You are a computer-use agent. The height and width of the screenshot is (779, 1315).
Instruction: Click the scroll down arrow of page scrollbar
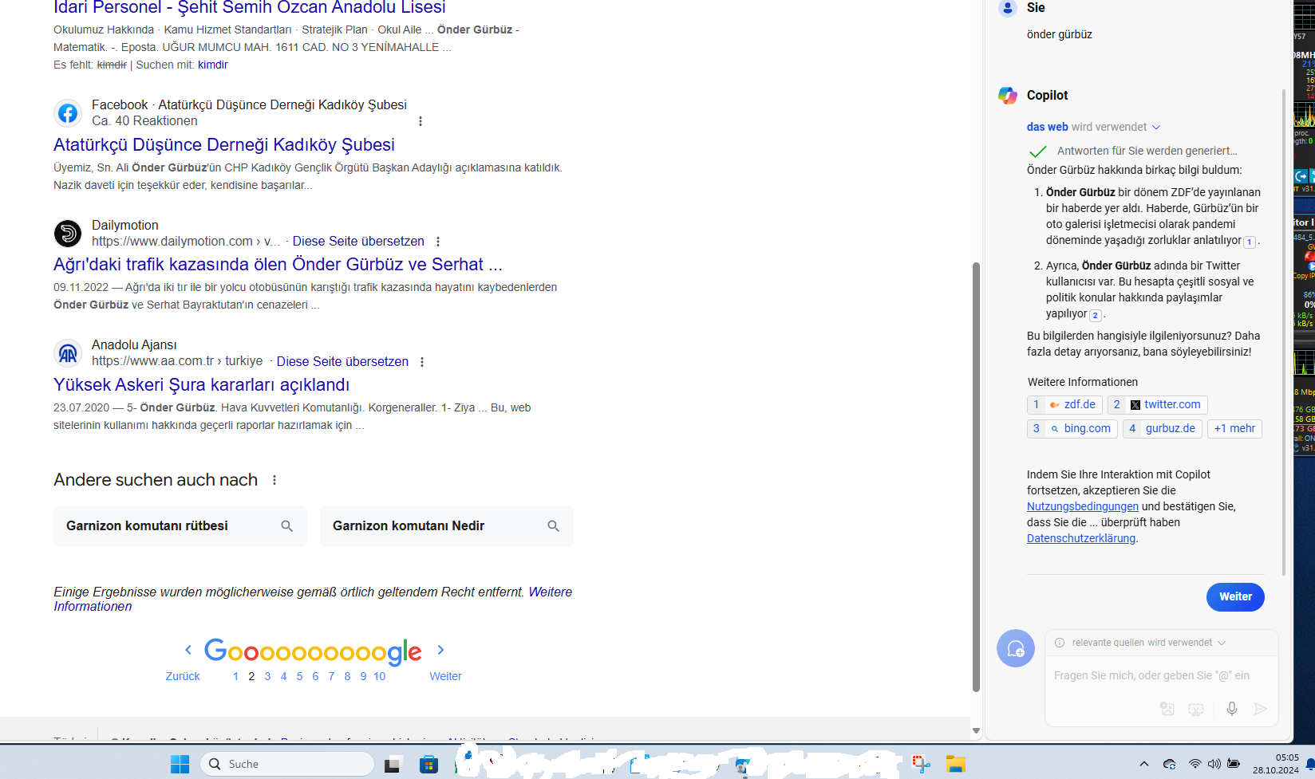(x=976, y=730)
